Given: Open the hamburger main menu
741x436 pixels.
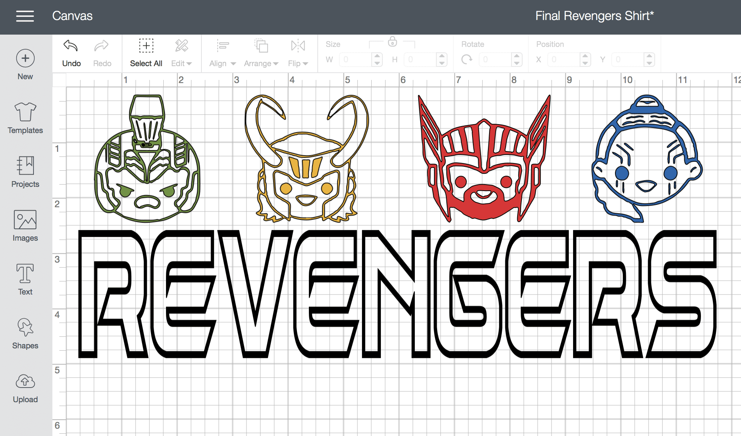Looking at the screenshot, I should click(25, 16).
